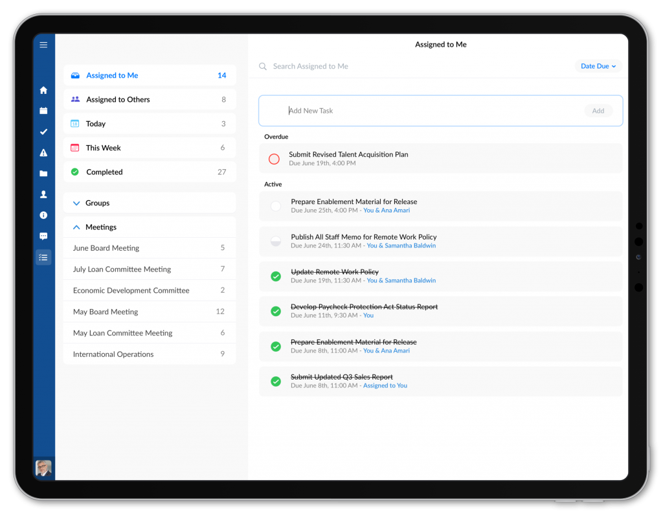Open the Date Due sort dropdown
663x515 pixels.
598,65
